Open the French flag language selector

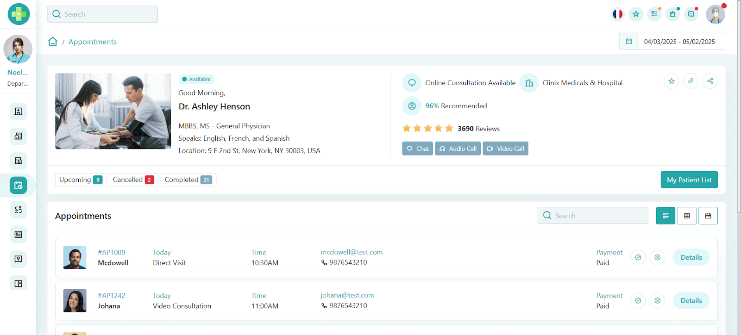[617, 14]
